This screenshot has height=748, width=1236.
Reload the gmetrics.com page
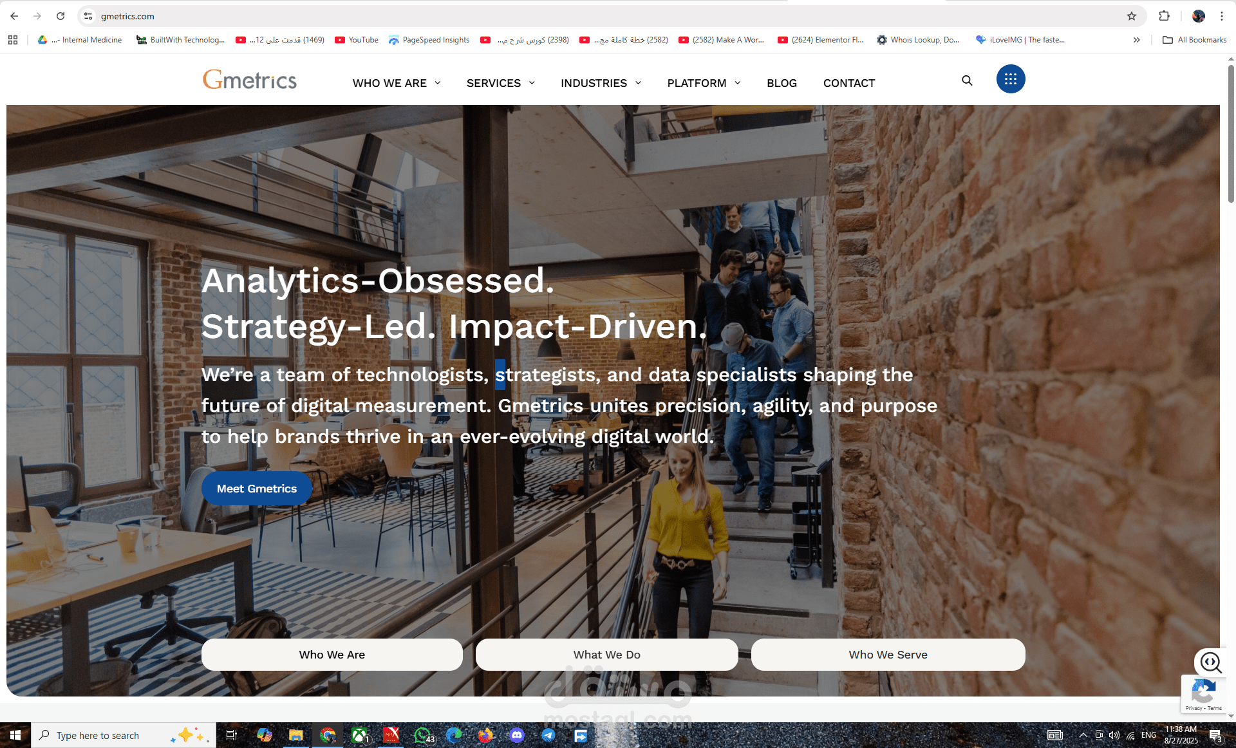tap(61, 16)
